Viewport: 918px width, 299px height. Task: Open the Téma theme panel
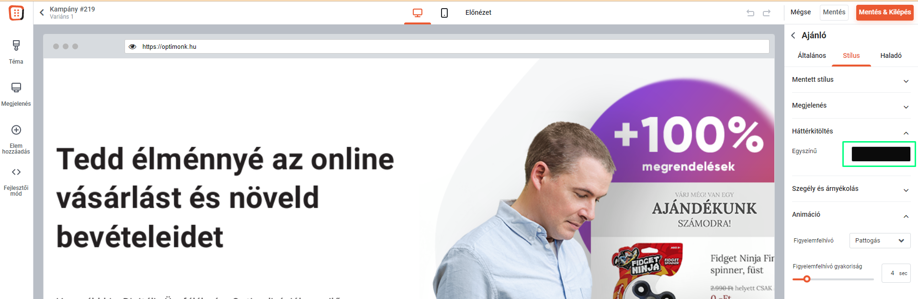tap(16, 52)
